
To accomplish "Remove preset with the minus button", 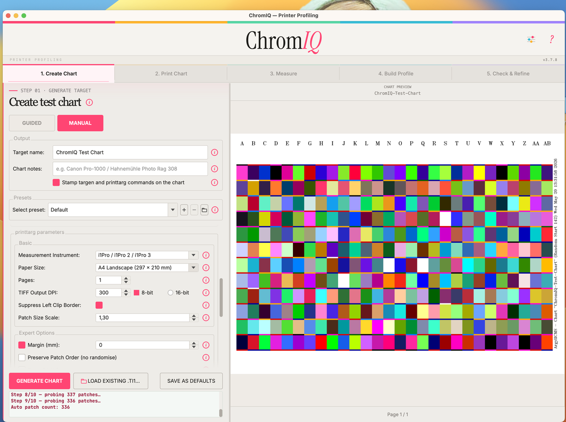I will point(194,210).
